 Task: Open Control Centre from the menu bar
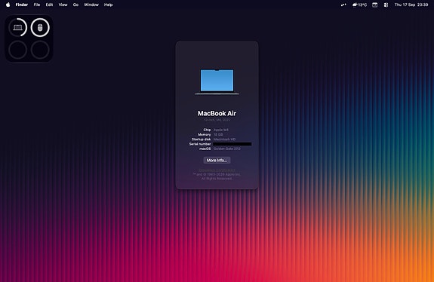[386, 5]
